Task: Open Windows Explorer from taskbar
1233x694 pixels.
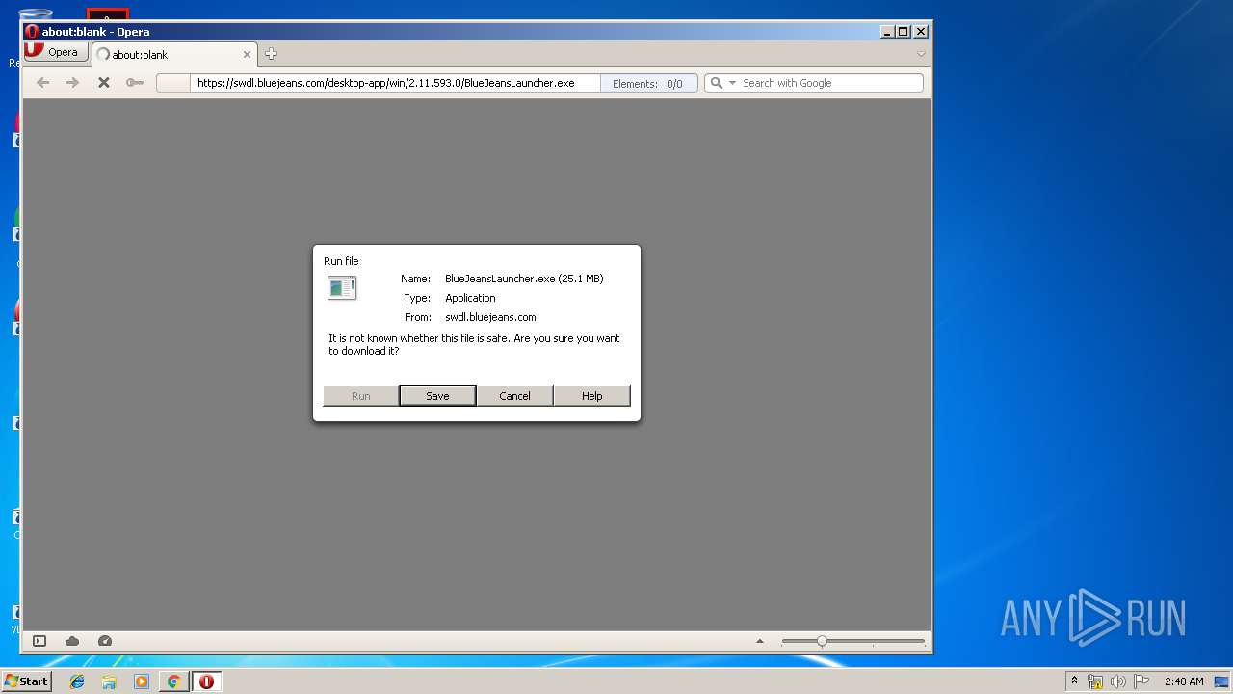Action: pos(109,681)
